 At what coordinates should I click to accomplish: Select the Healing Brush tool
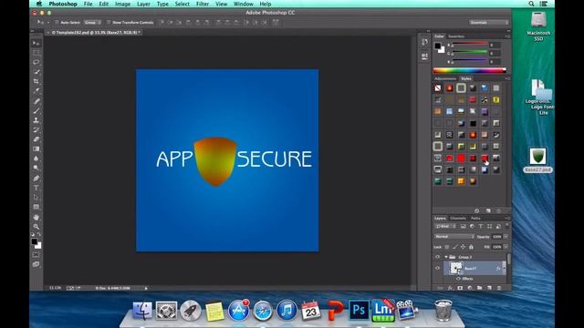click(36, 101)
